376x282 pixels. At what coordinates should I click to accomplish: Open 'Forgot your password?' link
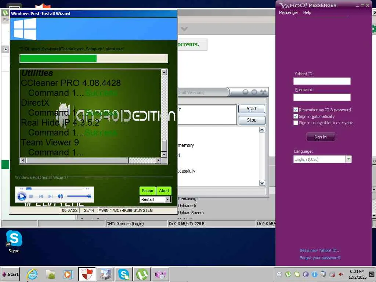click(x=320, y=258)
